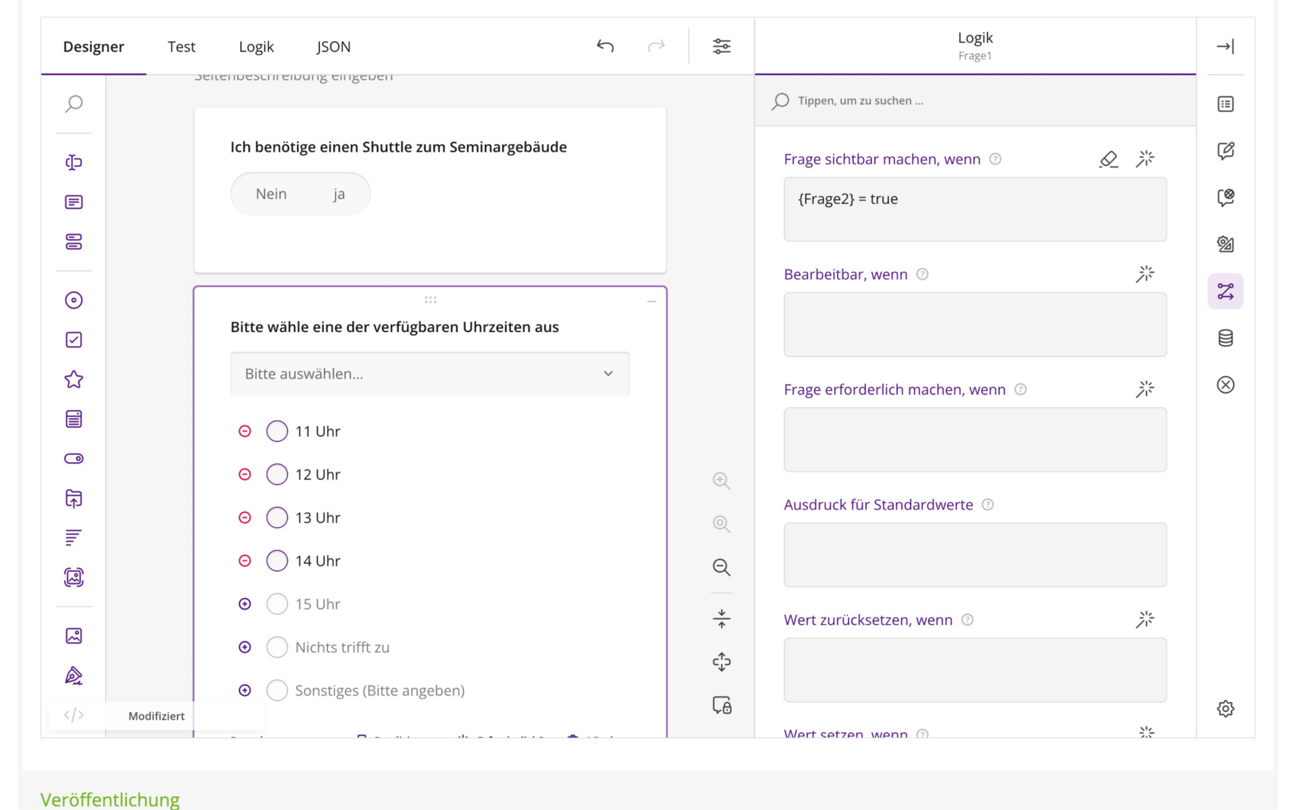Select the 13 Uhr radio option
1296x810 pixels.
point(277,517)
